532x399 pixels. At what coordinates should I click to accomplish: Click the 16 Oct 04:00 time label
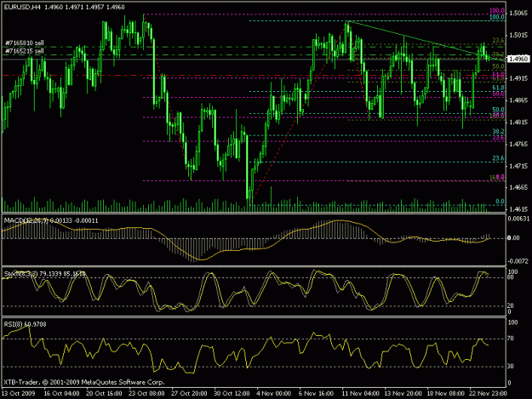tap(62, 394)
